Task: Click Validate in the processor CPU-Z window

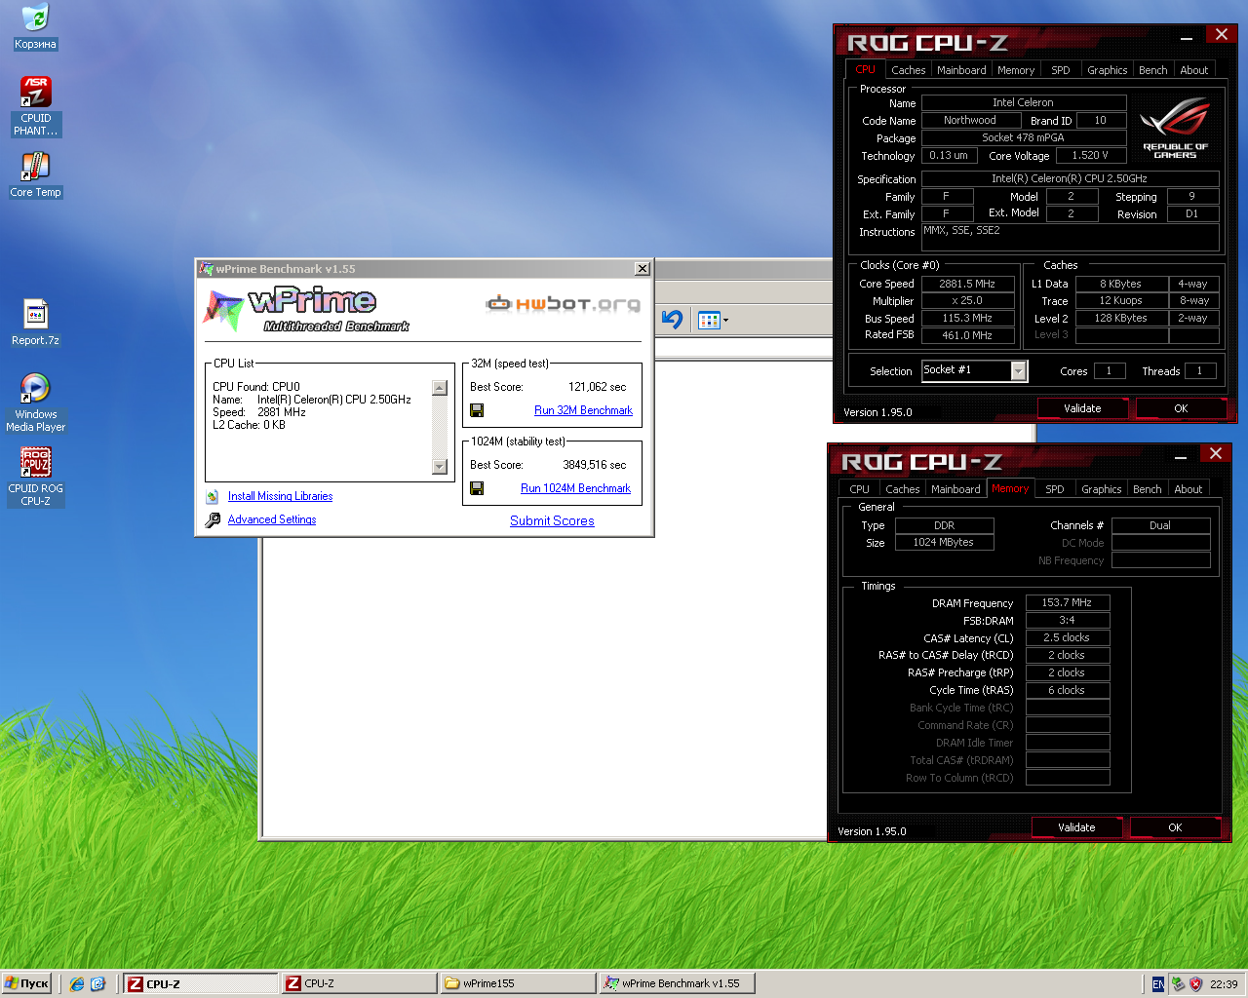Action: click(1082, 408)
